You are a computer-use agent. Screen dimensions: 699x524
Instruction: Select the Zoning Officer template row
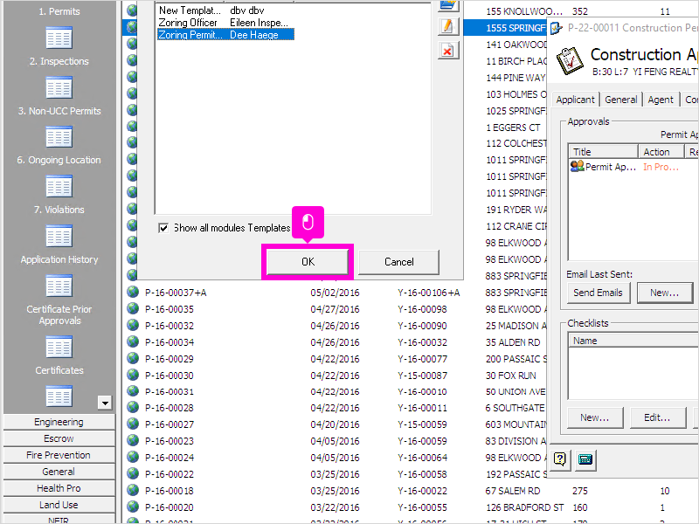pyautogui.click(x=225, y=23)
